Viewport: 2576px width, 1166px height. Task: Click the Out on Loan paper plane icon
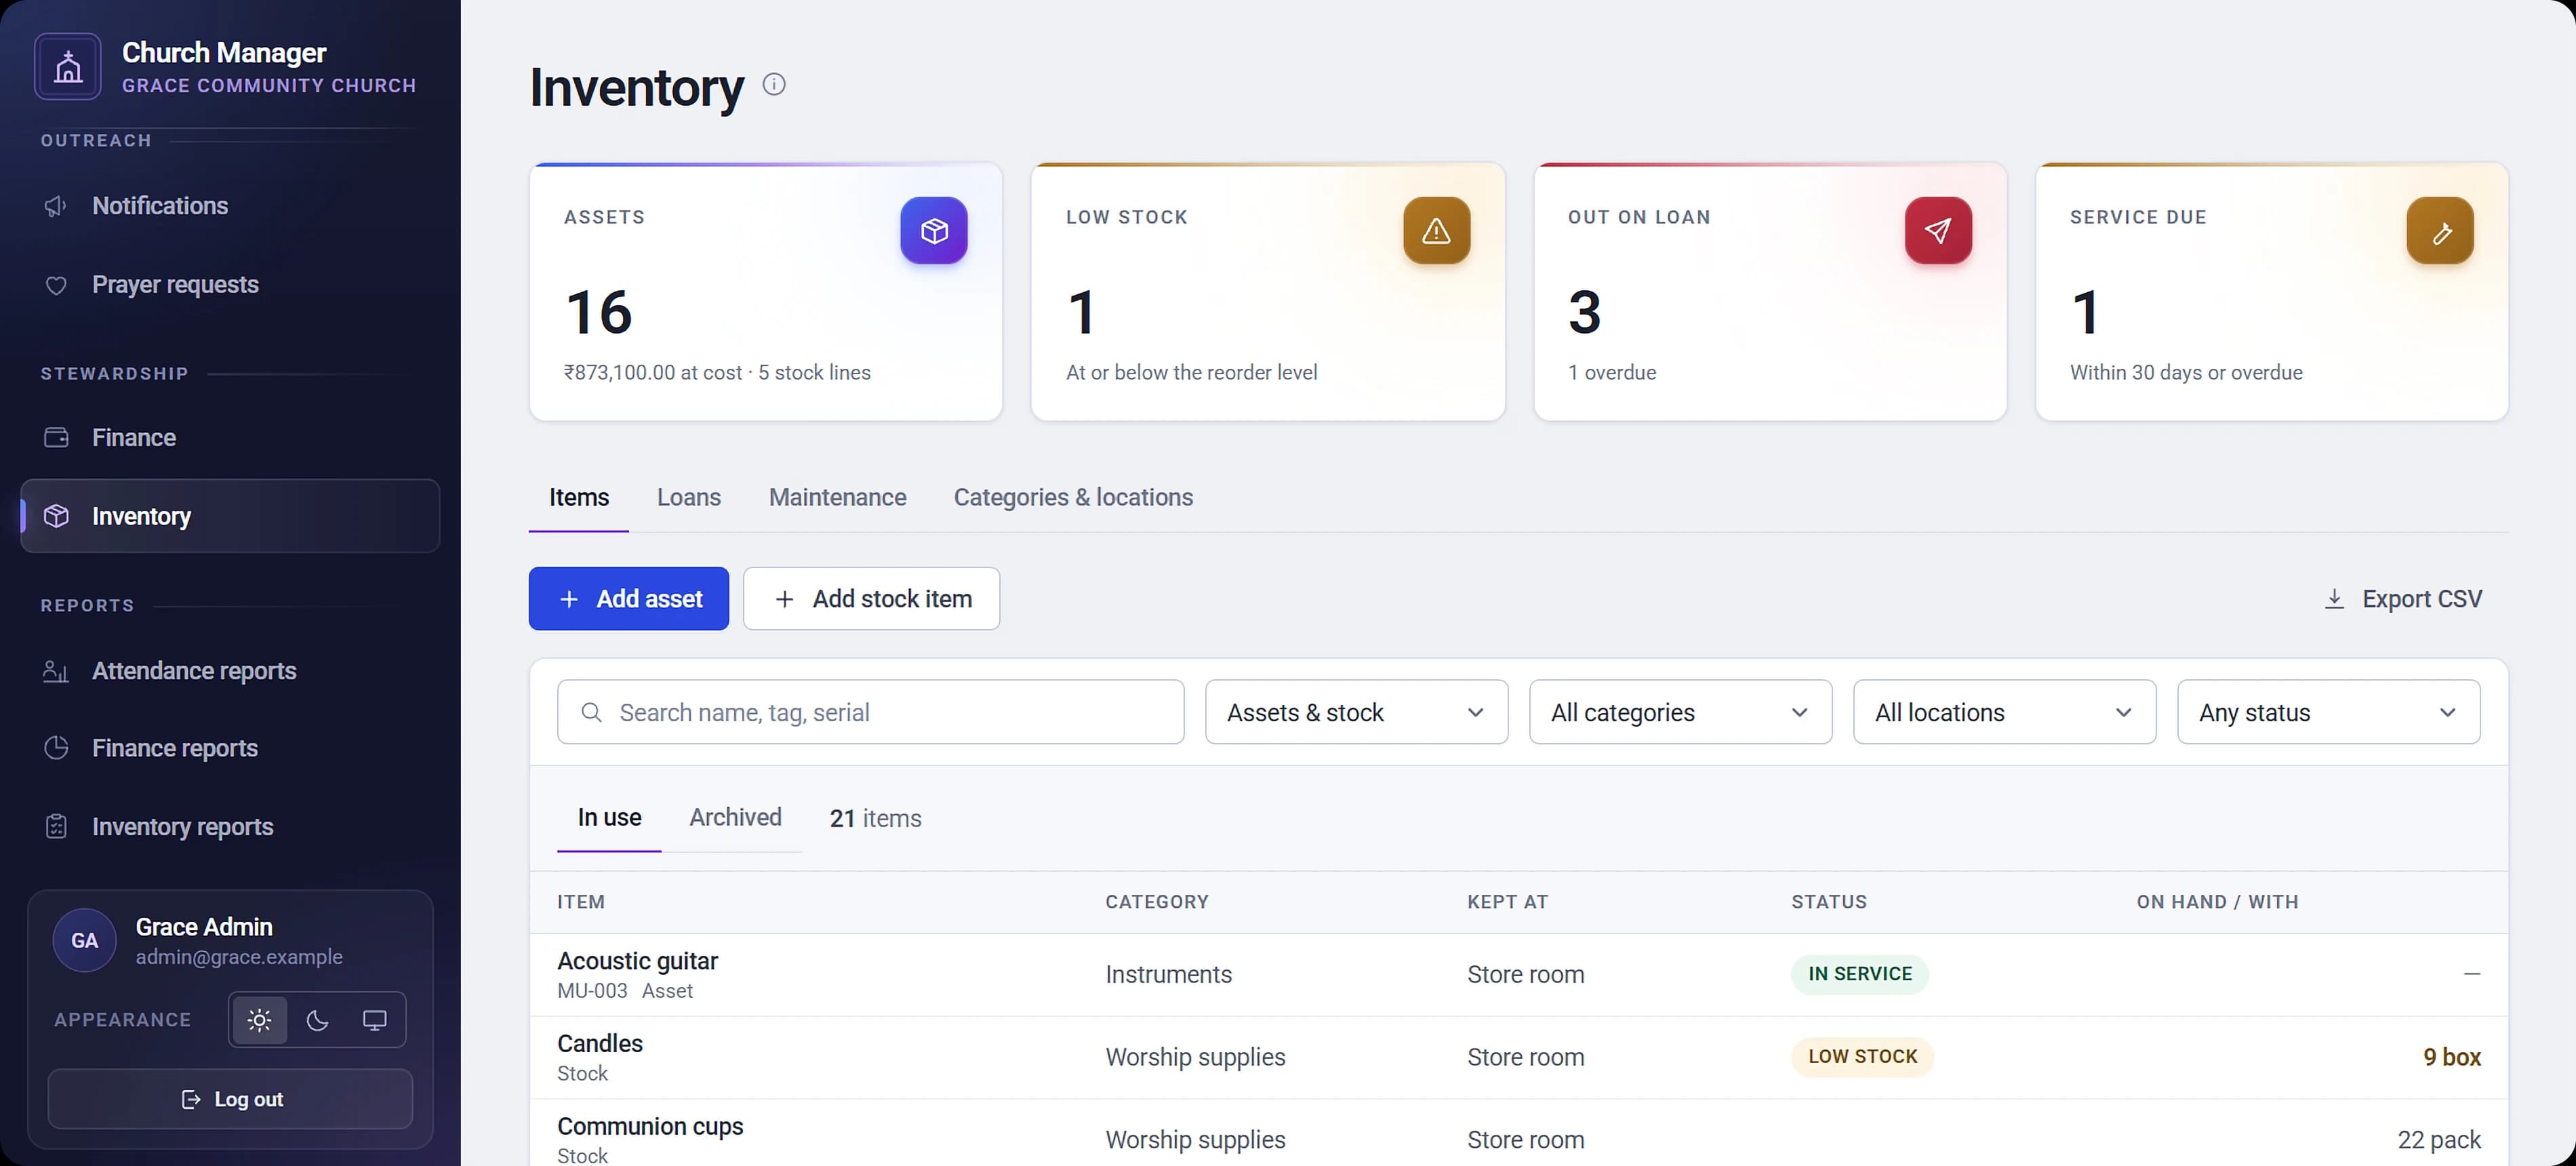pos(1938,231)
